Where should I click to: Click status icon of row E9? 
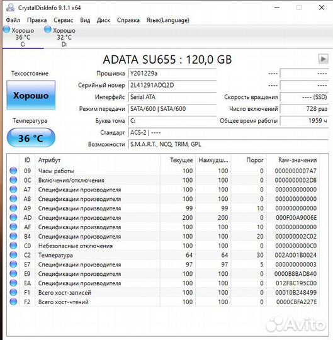13,273
